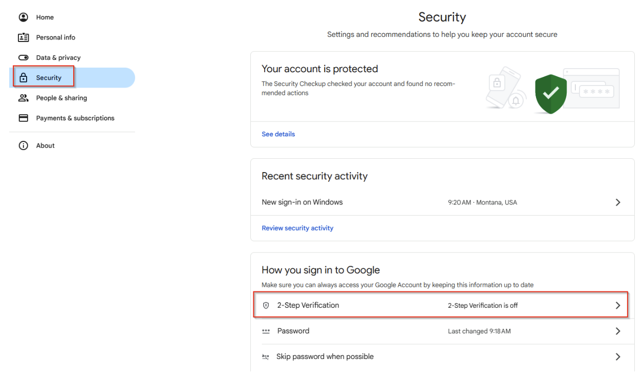
Task: Expand Skip password when possible arrow
Action: click(x=618, y=357)
